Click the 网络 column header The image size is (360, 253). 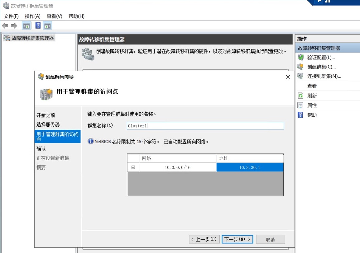[x=178, y=158]
